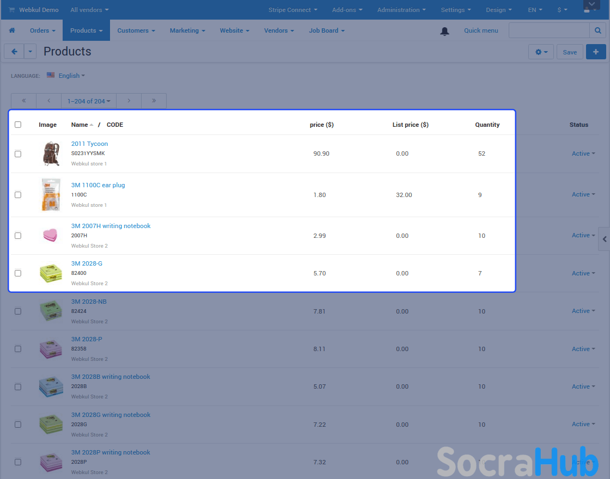The image size is (610, 479).
Task: Open the gear settings menu
Action: point(541,52)
